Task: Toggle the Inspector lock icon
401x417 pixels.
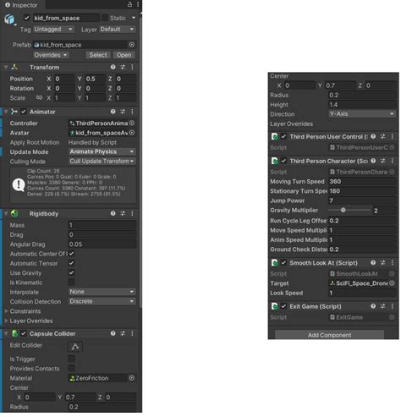Action: (x=129, y=4)
